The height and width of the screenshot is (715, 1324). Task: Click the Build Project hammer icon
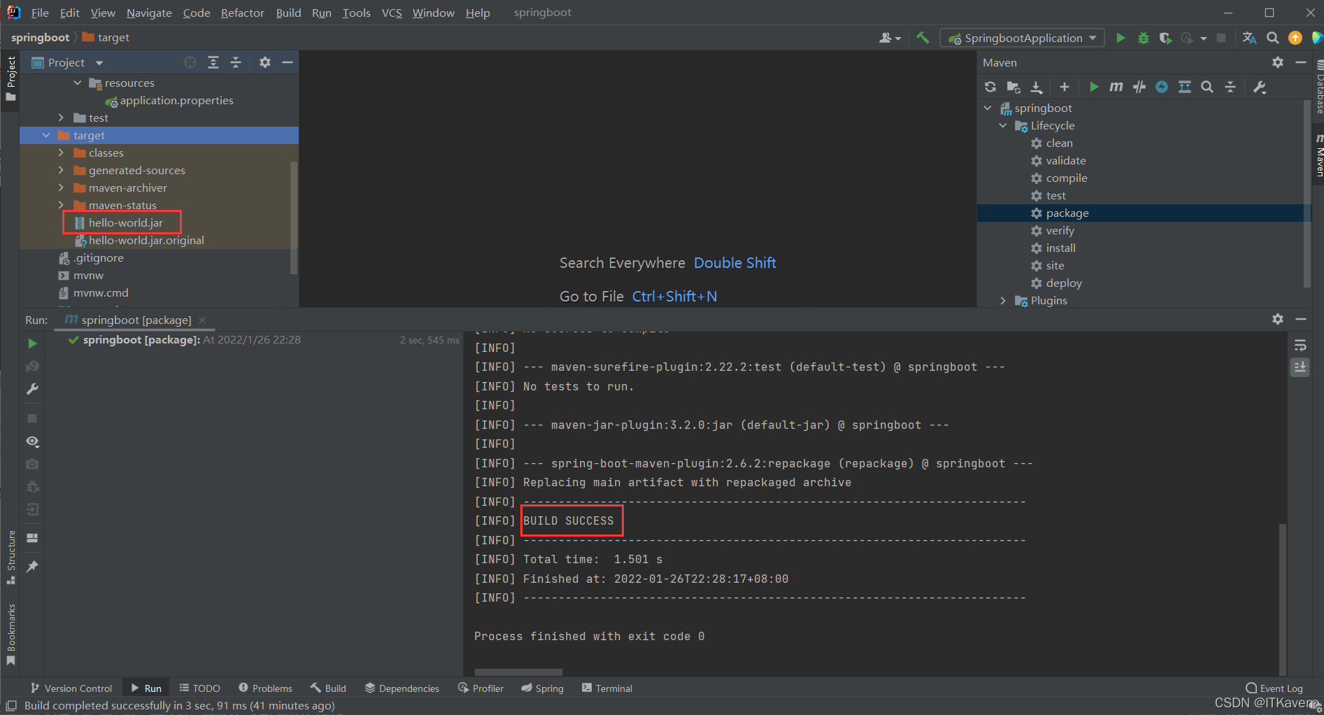(x=923, y=38)
